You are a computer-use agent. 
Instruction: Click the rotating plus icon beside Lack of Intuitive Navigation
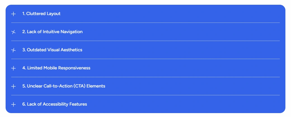point(13,32)
